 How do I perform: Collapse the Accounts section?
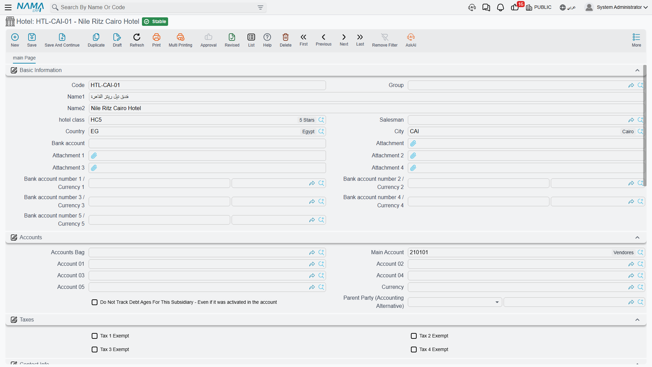pyautogui.click(x=637, y=238)
